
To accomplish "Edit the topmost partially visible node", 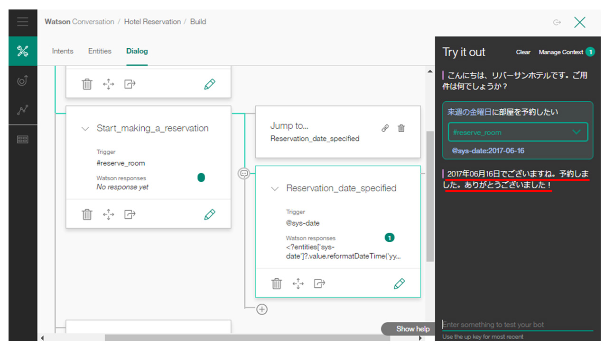I will coord(209,84).
